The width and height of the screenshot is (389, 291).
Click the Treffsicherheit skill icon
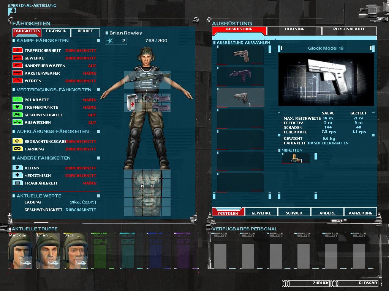pyautogui.click(x=18, y=50)
